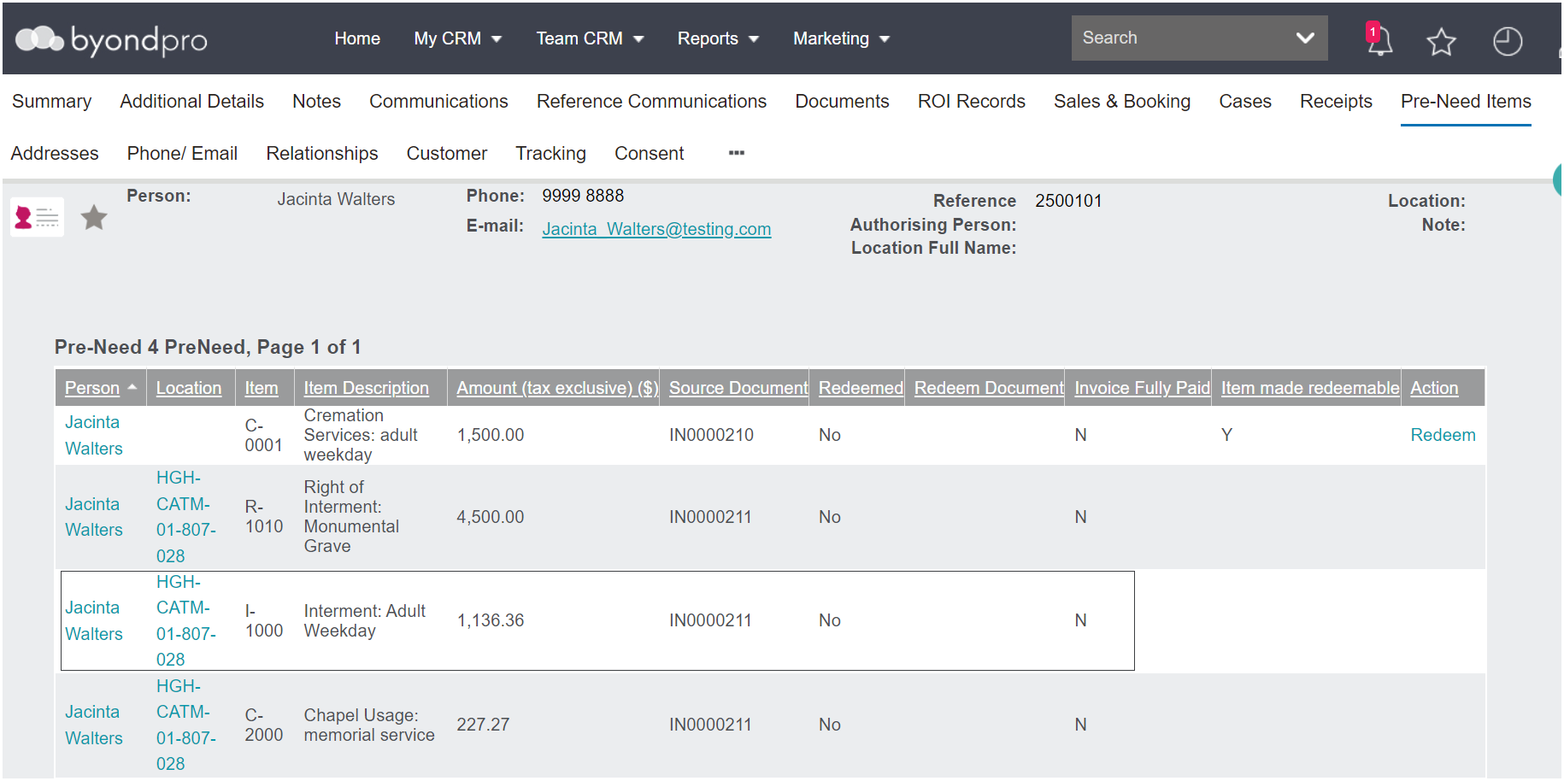Select item code R-1010
The width and height of the screenshot is (1564, 781).
point(263,517)
